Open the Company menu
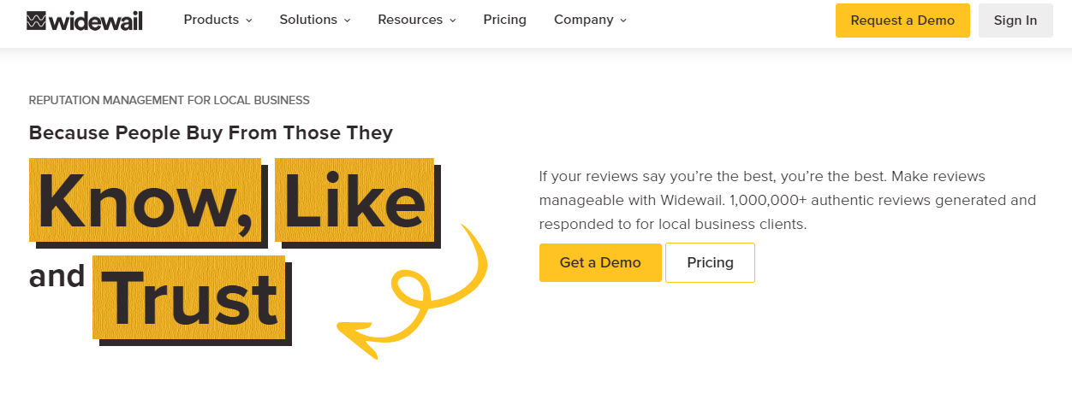 [583, 20]
